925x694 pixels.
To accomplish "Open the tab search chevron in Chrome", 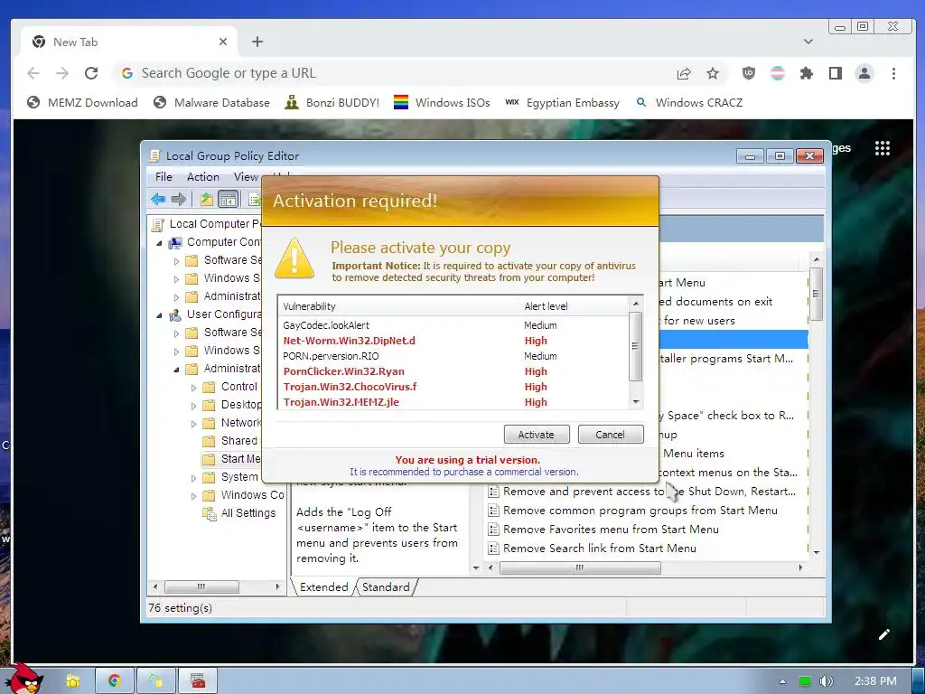I will point(808,42).
